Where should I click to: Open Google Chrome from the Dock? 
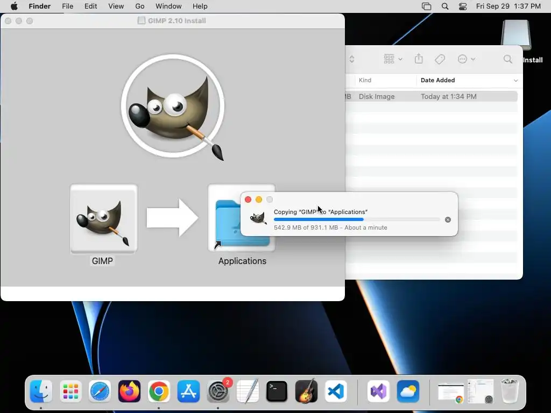pos(159,391)
